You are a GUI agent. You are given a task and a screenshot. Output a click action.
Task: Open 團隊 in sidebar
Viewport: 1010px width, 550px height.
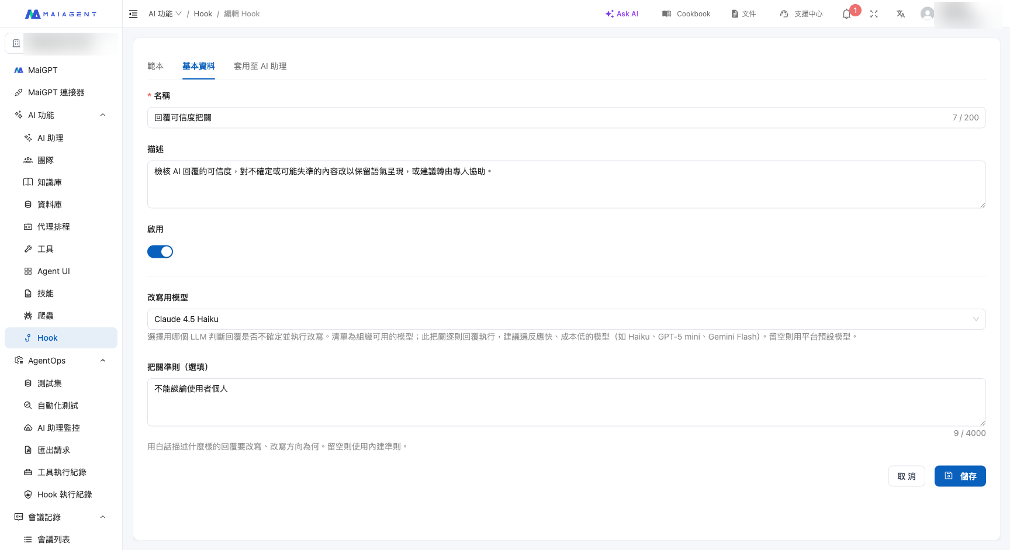[x=61, y=160]
